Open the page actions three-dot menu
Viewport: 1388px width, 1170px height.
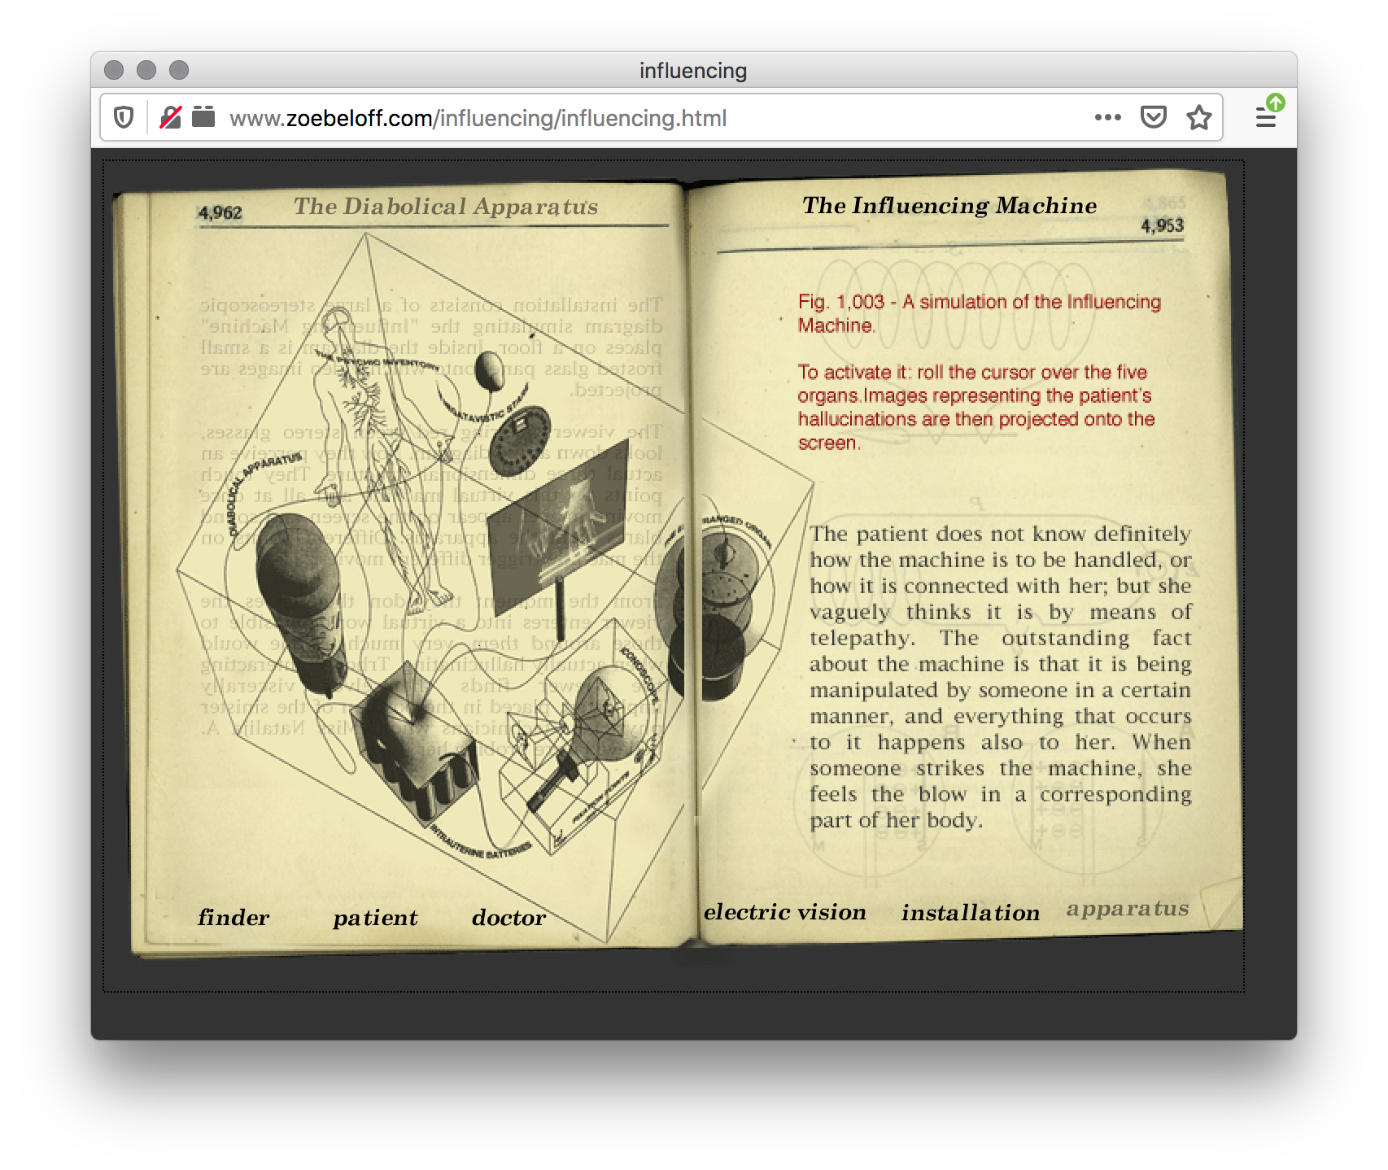coord(1107,117)
